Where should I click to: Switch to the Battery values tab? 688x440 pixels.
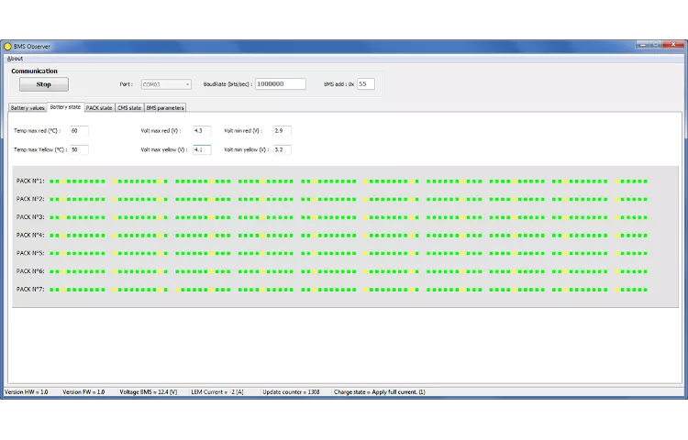coord(28,108)
